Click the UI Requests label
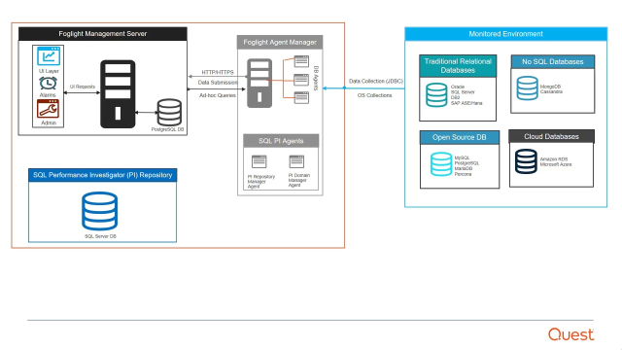 [83, 87]
